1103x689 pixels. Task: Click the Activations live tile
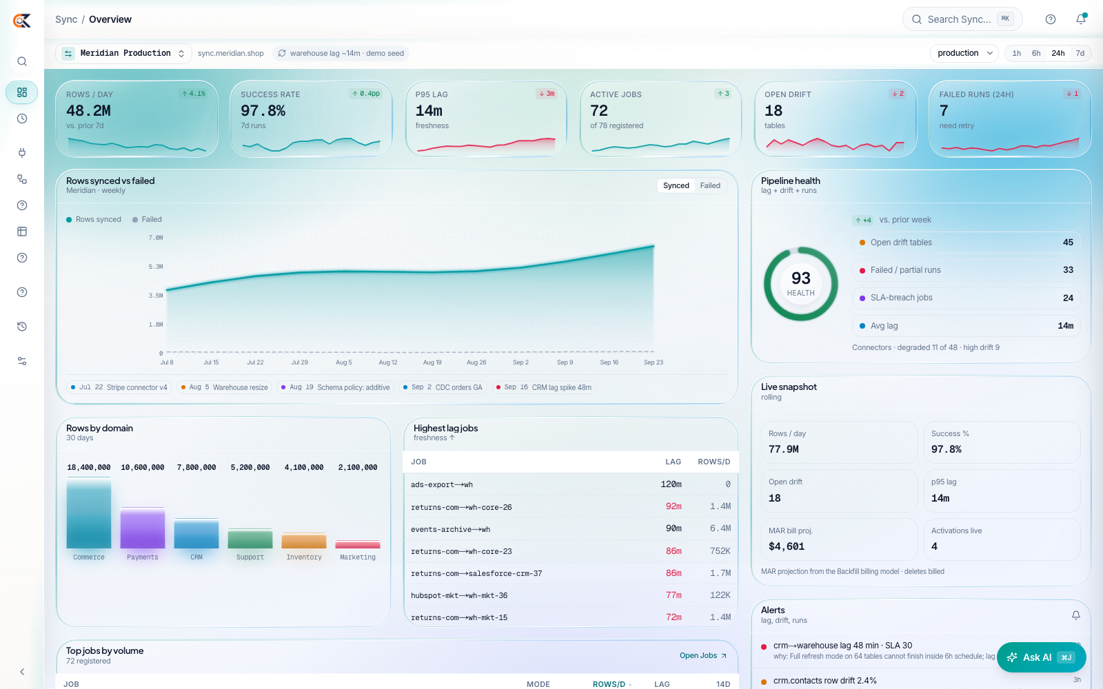point(1002,539)
